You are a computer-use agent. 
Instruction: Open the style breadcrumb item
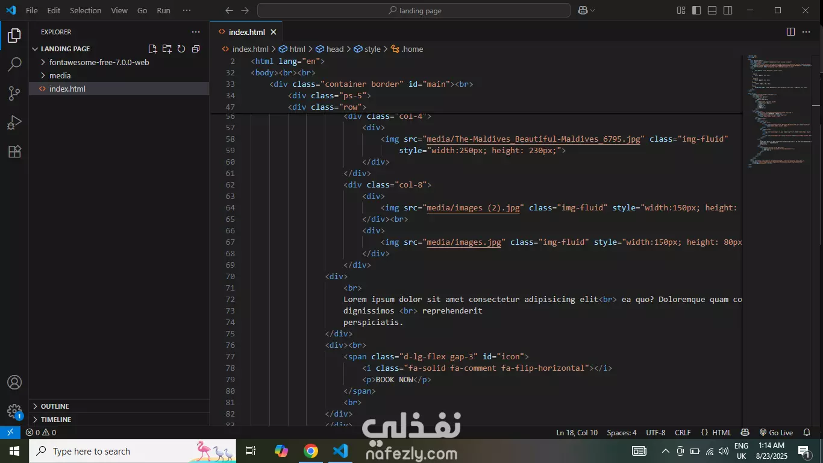coord(367,49)
